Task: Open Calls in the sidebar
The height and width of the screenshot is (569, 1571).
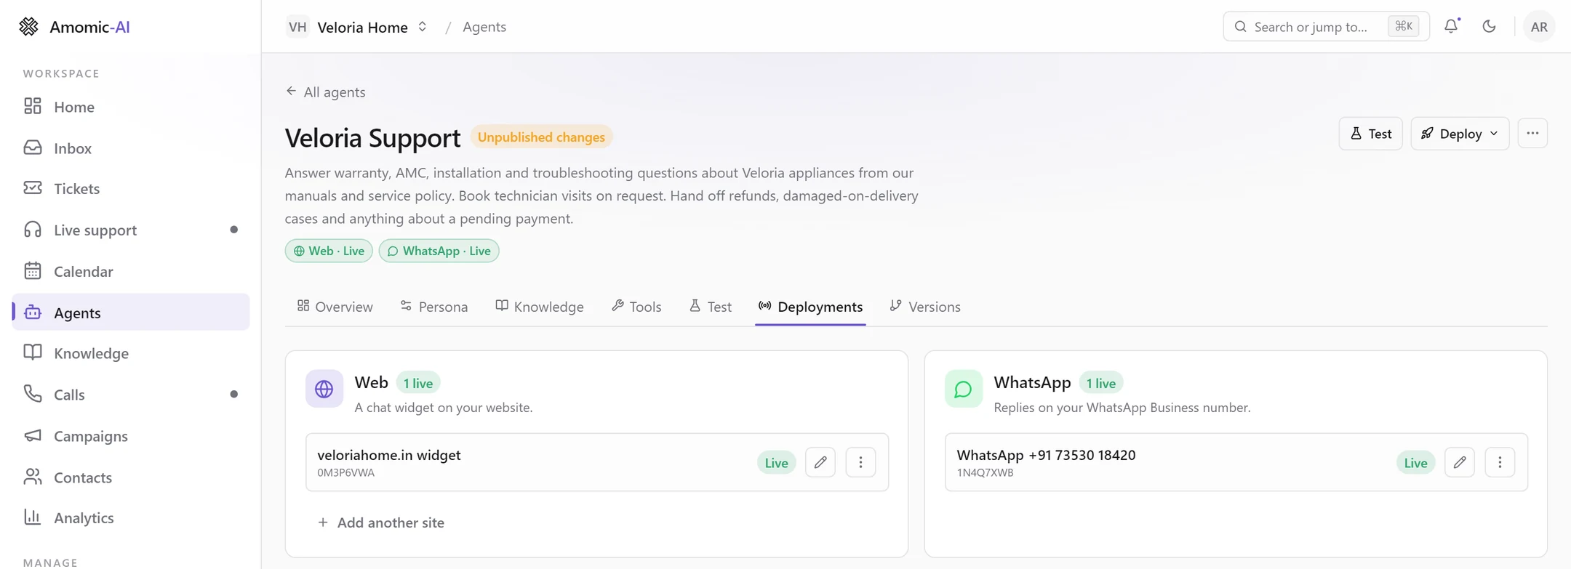Action: coord(131,395)
